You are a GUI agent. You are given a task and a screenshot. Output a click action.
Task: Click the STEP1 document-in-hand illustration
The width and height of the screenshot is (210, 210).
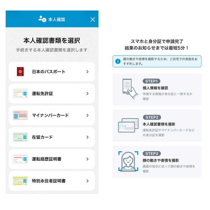click(x=130, y=89)
